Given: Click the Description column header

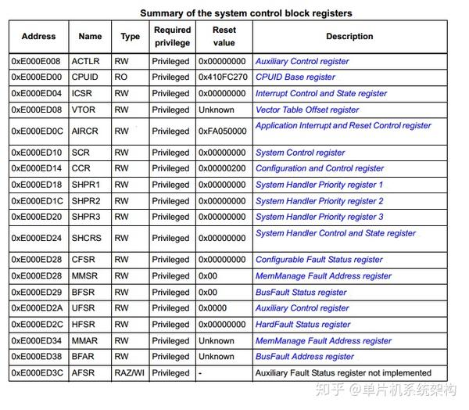Looking at the screenshot, I should 349,37.
